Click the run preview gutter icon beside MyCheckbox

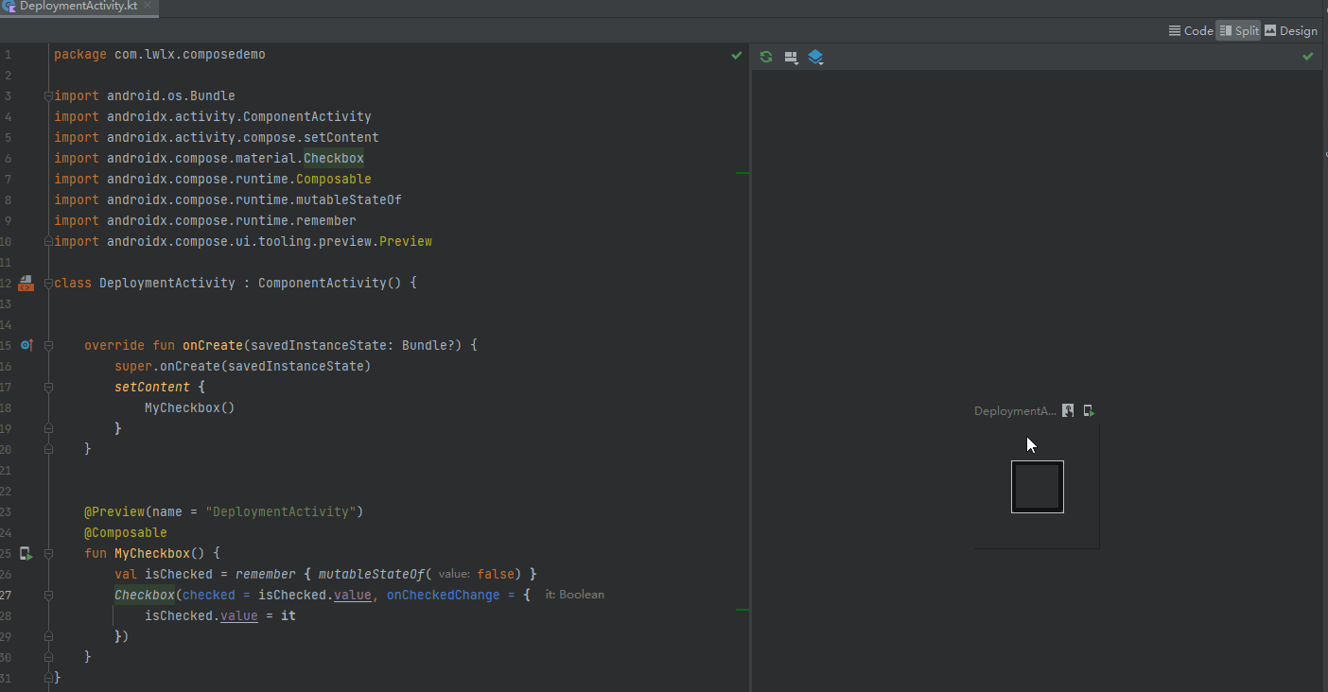tap(26, 553)
